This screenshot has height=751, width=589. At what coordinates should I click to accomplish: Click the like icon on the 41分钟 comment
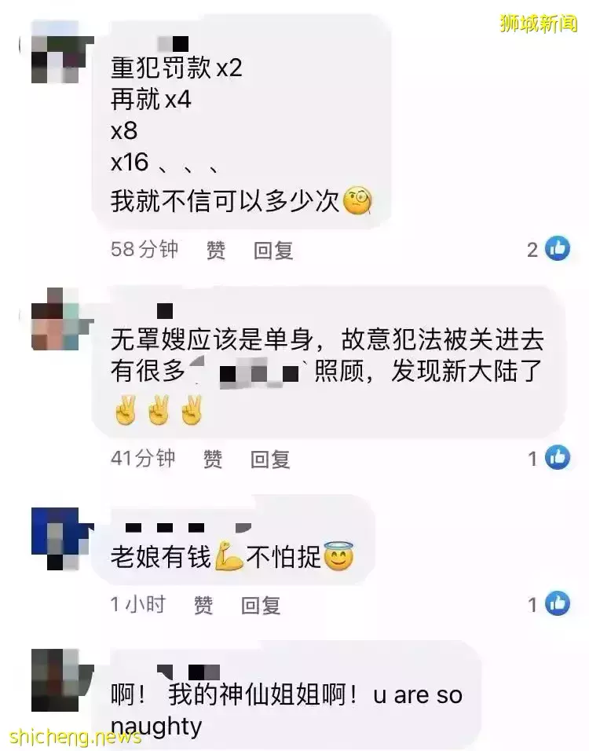(558, 457)
